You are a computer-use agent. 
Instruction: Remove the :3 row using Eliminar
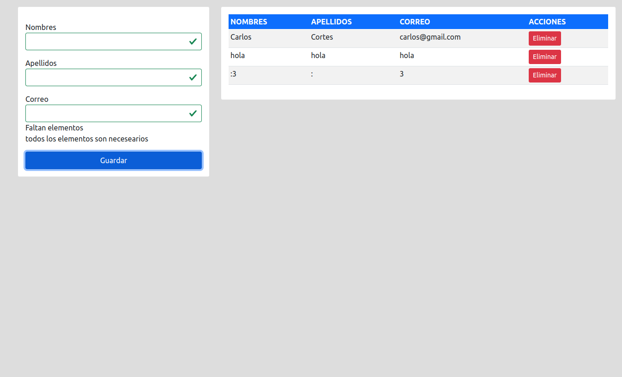click(544, 75)
